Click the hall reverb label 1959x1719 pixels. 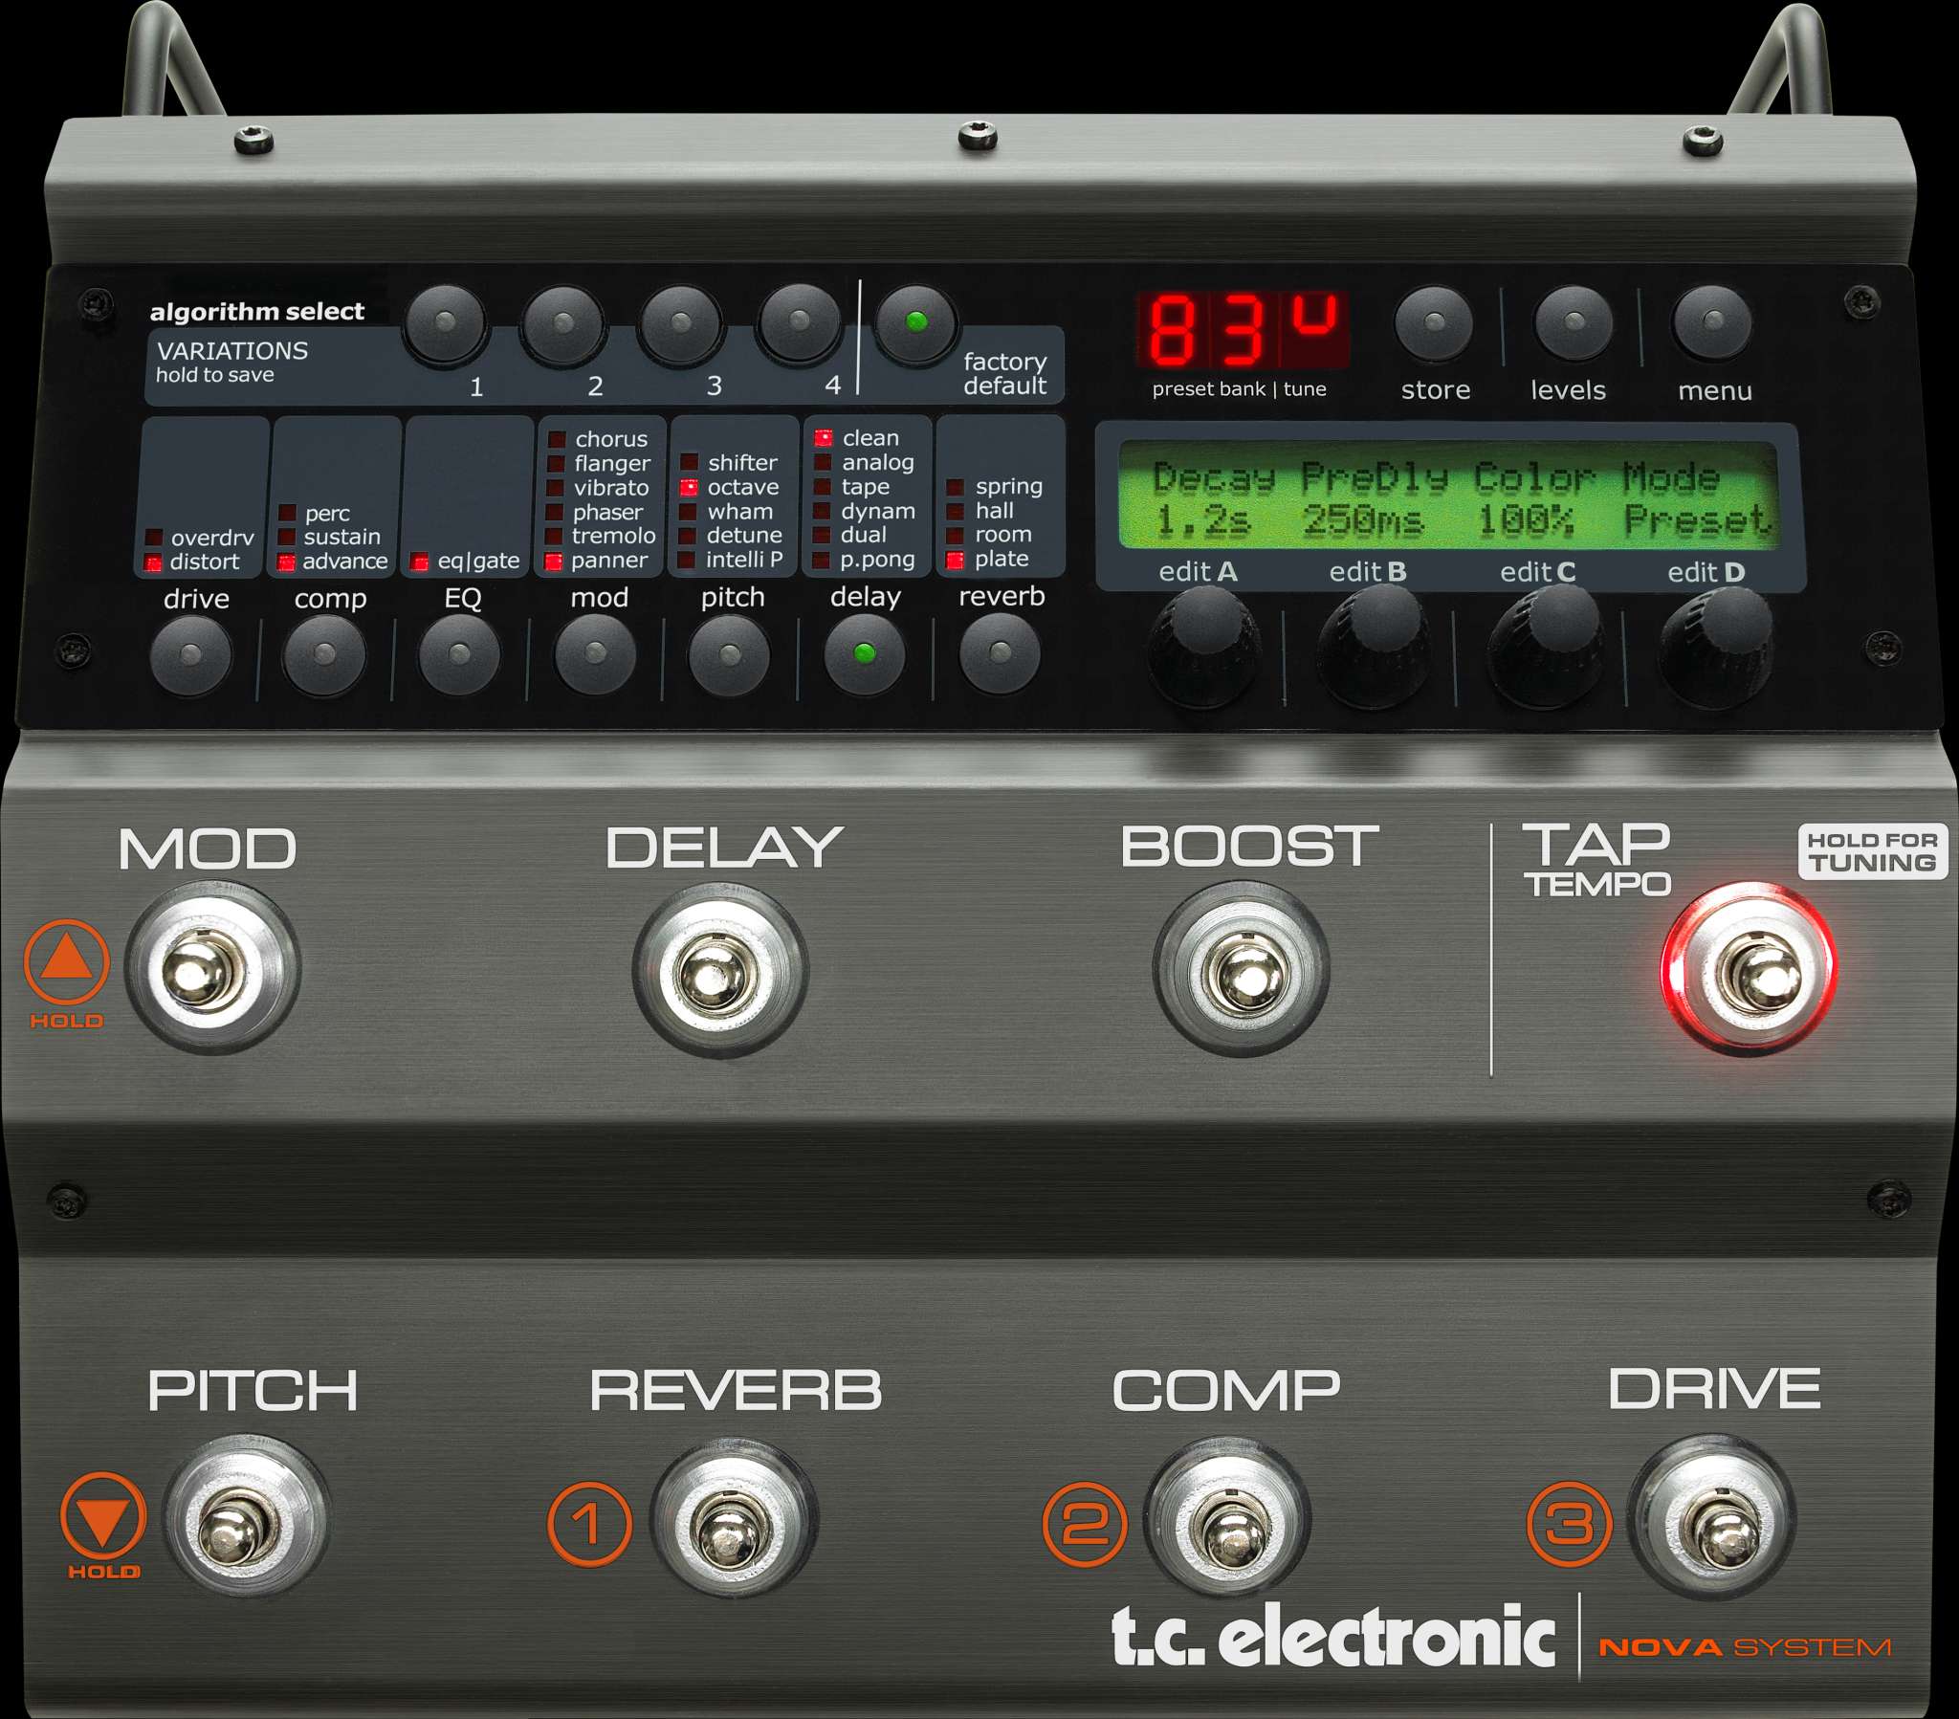[994, 511]
